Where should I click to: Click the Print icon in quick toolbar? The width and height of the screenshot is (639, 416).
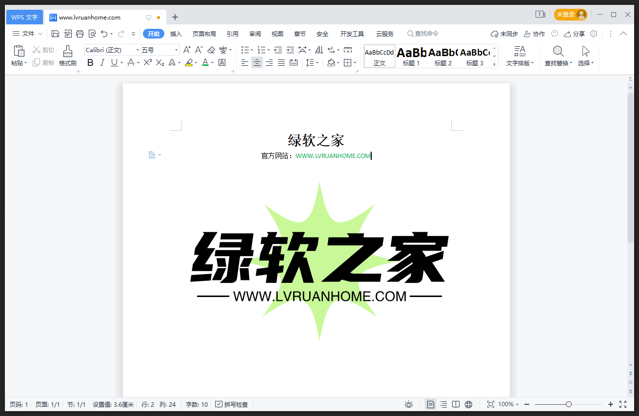(80, 34)
